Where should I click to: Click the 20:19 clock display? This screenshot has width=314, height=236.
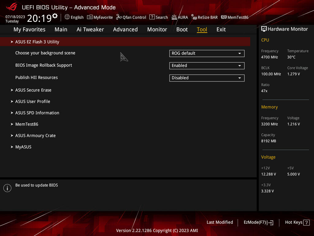40,18
